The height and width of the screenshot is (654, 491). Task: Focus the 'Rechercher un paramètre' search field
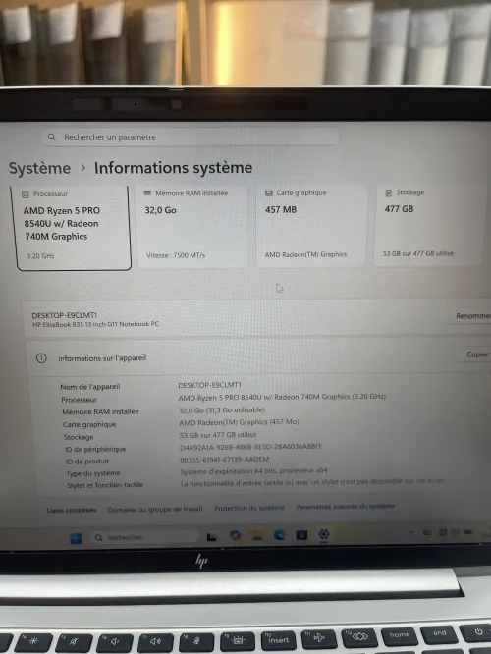191,136
